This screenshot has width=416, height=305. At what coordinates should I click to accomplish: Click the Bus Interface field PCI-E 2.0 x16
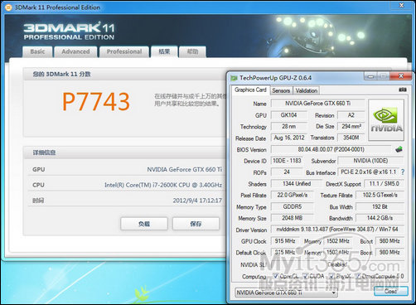[x=368, y=172]
